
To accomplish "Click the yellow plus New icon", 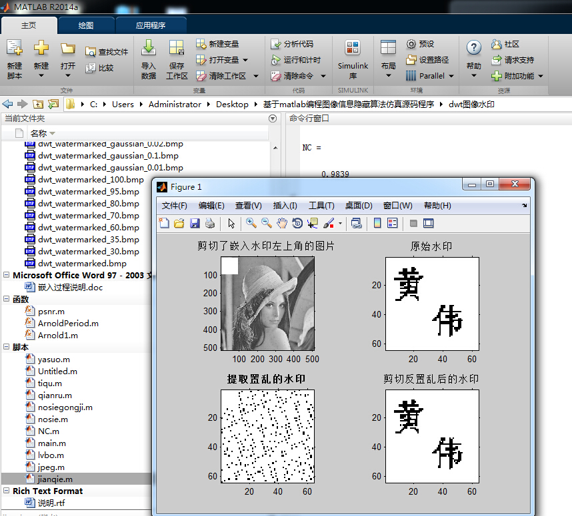I will pyautogui.click(x=41, y=48).
